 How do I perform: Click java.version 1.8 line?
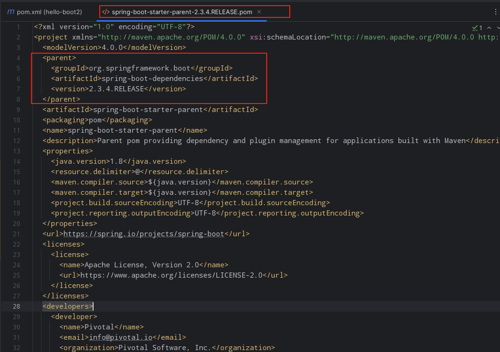(x=119, y=161)
